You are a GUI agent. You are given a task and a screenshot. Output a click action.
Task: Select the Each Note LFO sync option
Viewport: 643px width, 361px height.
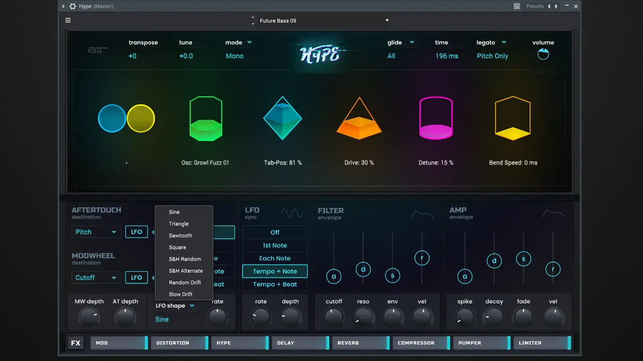point(275,259)
